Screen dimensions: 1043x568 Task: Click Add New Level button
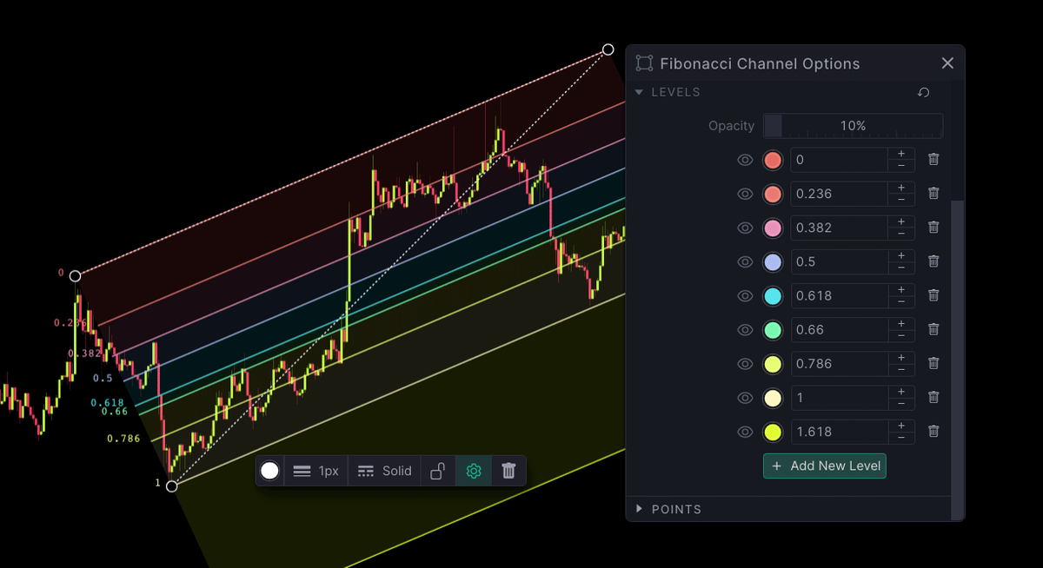(x=825, y=466)
